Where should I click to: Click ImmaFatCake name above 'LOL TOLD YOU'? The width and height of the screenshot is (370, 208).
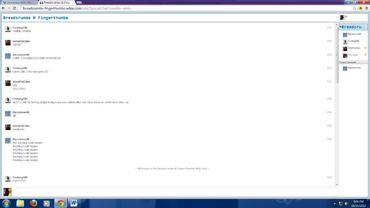pyautogui.click(x=21, y=81)
